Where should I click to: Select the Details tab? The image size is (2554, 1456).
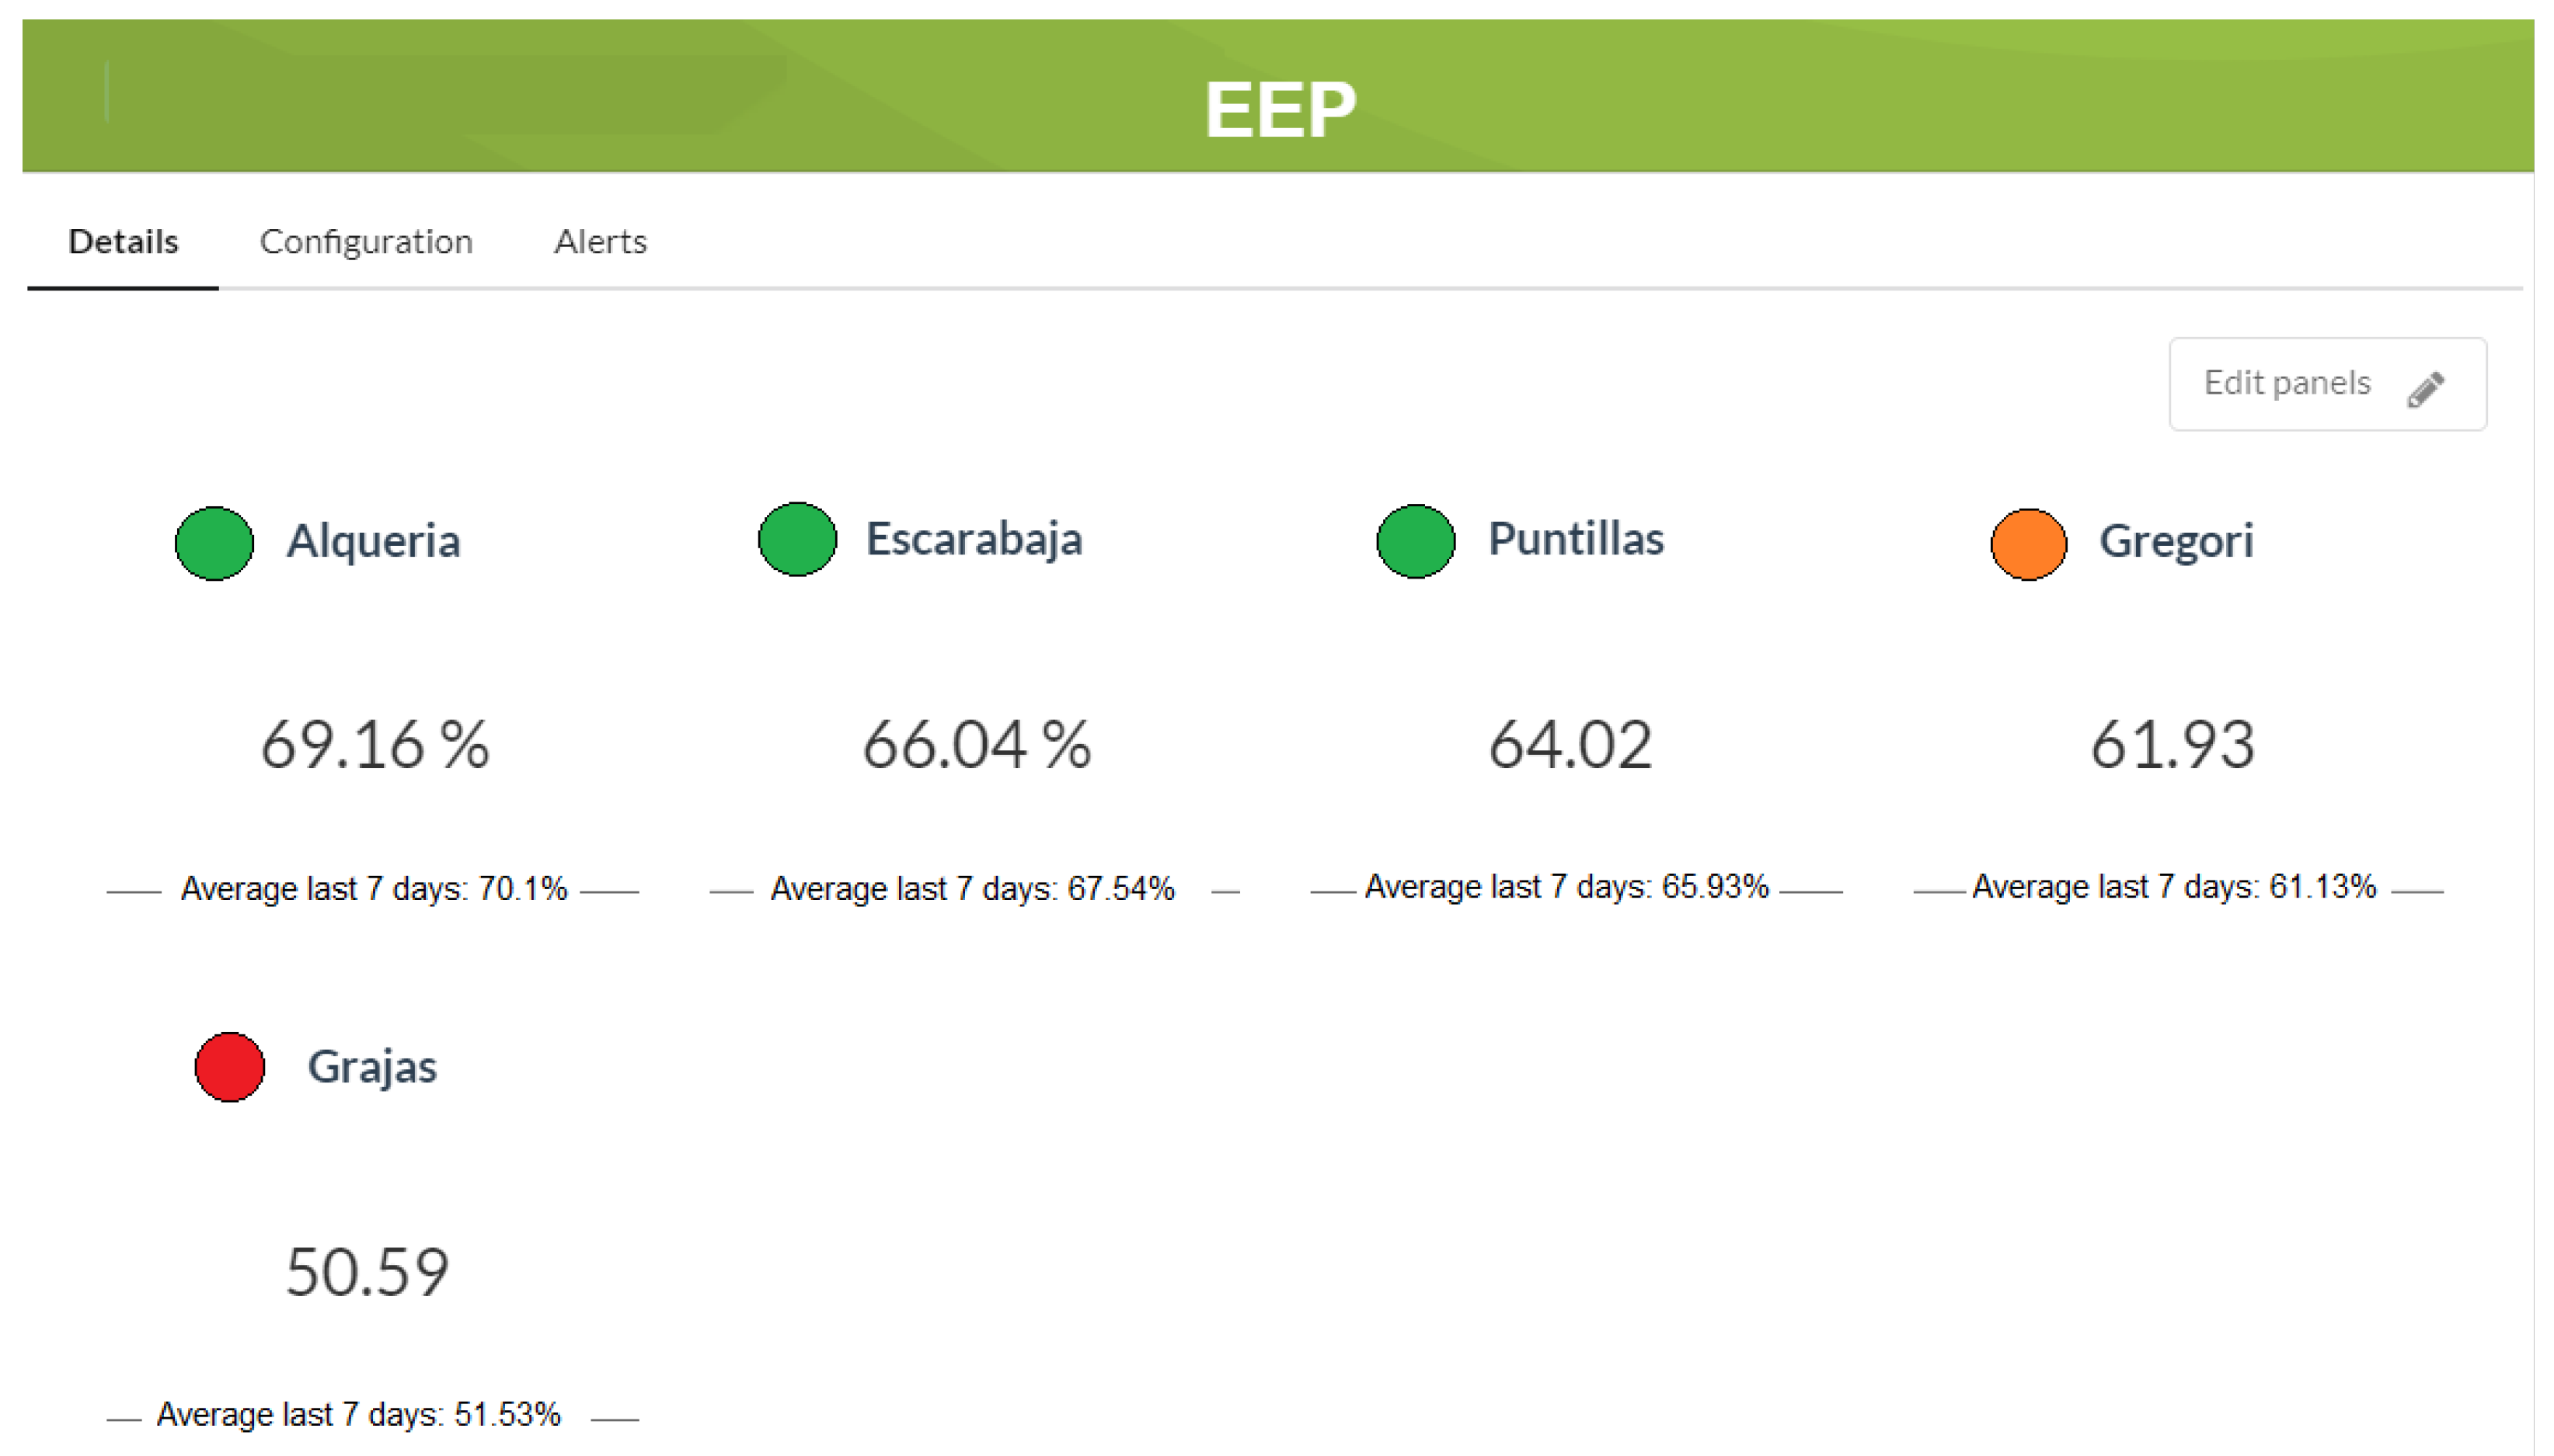123,242
